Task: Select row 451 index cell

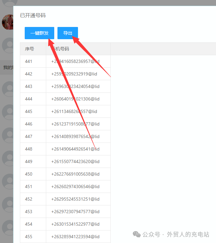Action: [33, 187]
